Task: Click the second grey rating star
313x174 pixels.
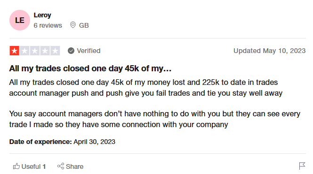Action: (x=24, y=51)
